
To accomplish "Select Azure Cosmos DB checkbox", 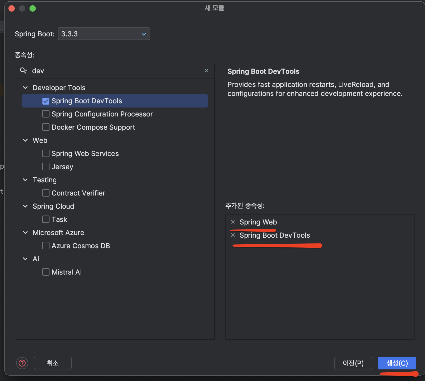I will click(46, 246).
